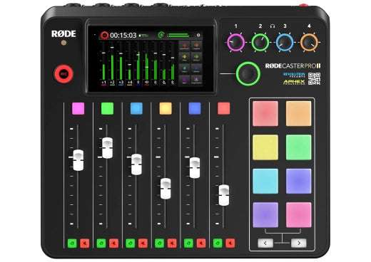Trigger the green SMART pad
Screen dimensions: 371x262
298,147
